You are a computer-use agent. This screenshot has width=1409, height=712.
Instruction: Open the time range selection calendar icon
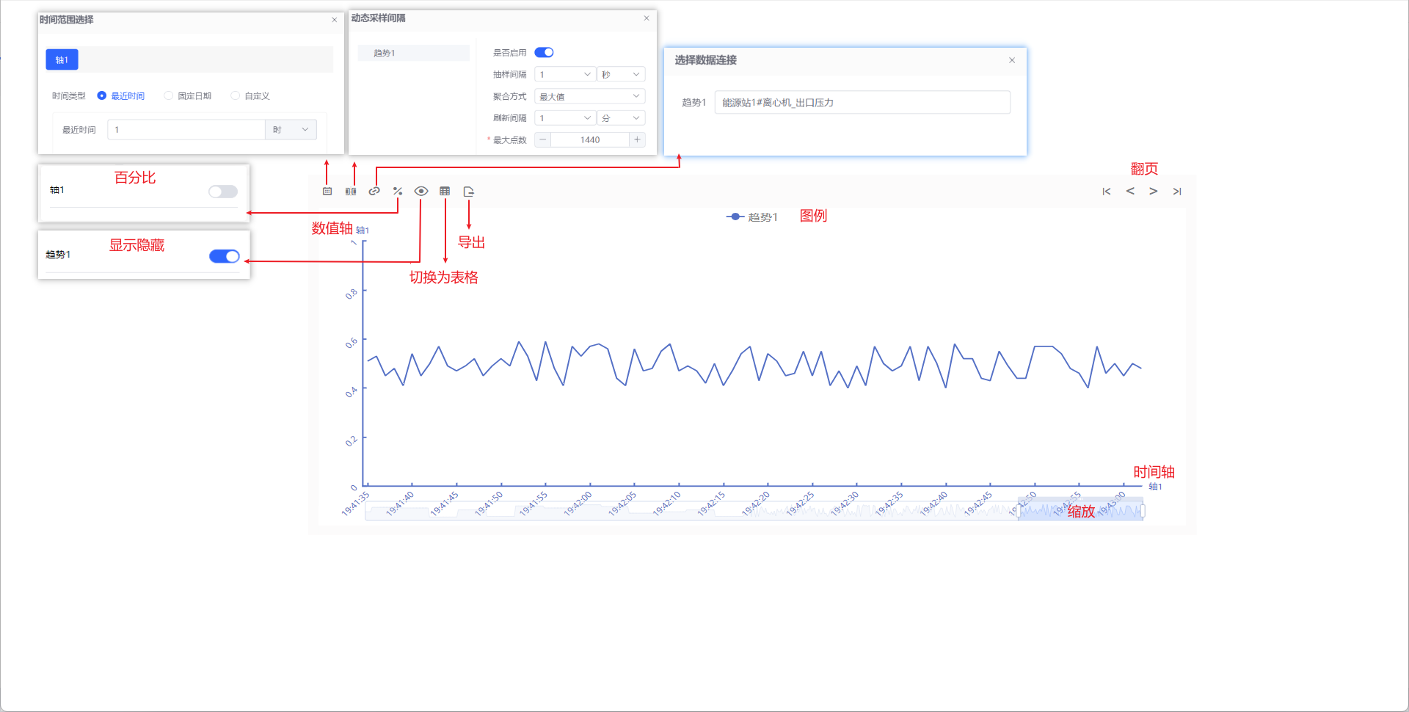pyautogui.click(x=327, y=192)
